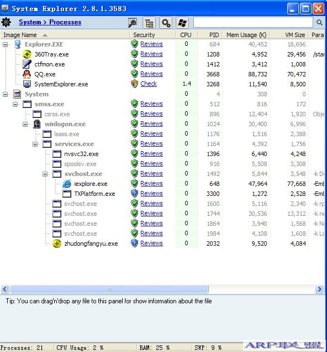The height and width of the screenshot is (352, 327).
Task: Open Reviews link for 360Tray.exe
Action: [x=152, y=54]
